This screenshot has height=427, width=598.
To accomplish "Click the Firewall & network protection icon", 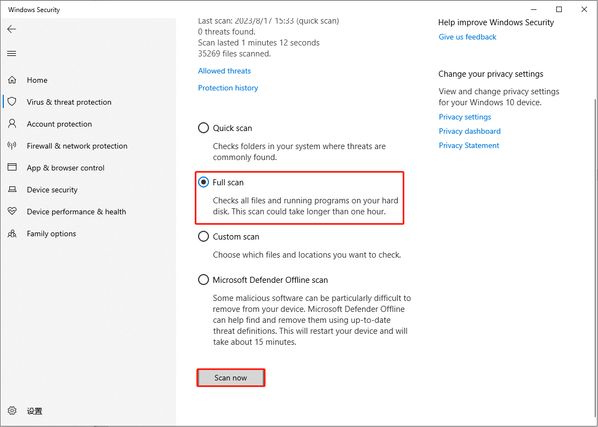I will pyautogui.click(x=12, y=146).
